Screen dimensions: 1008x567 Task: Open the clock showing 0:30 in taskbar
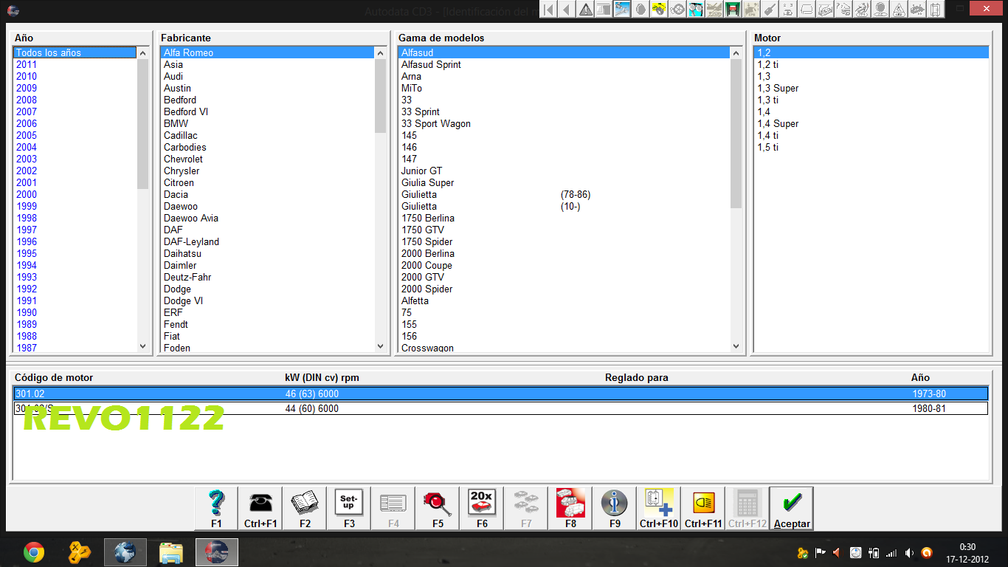(967, 551)
